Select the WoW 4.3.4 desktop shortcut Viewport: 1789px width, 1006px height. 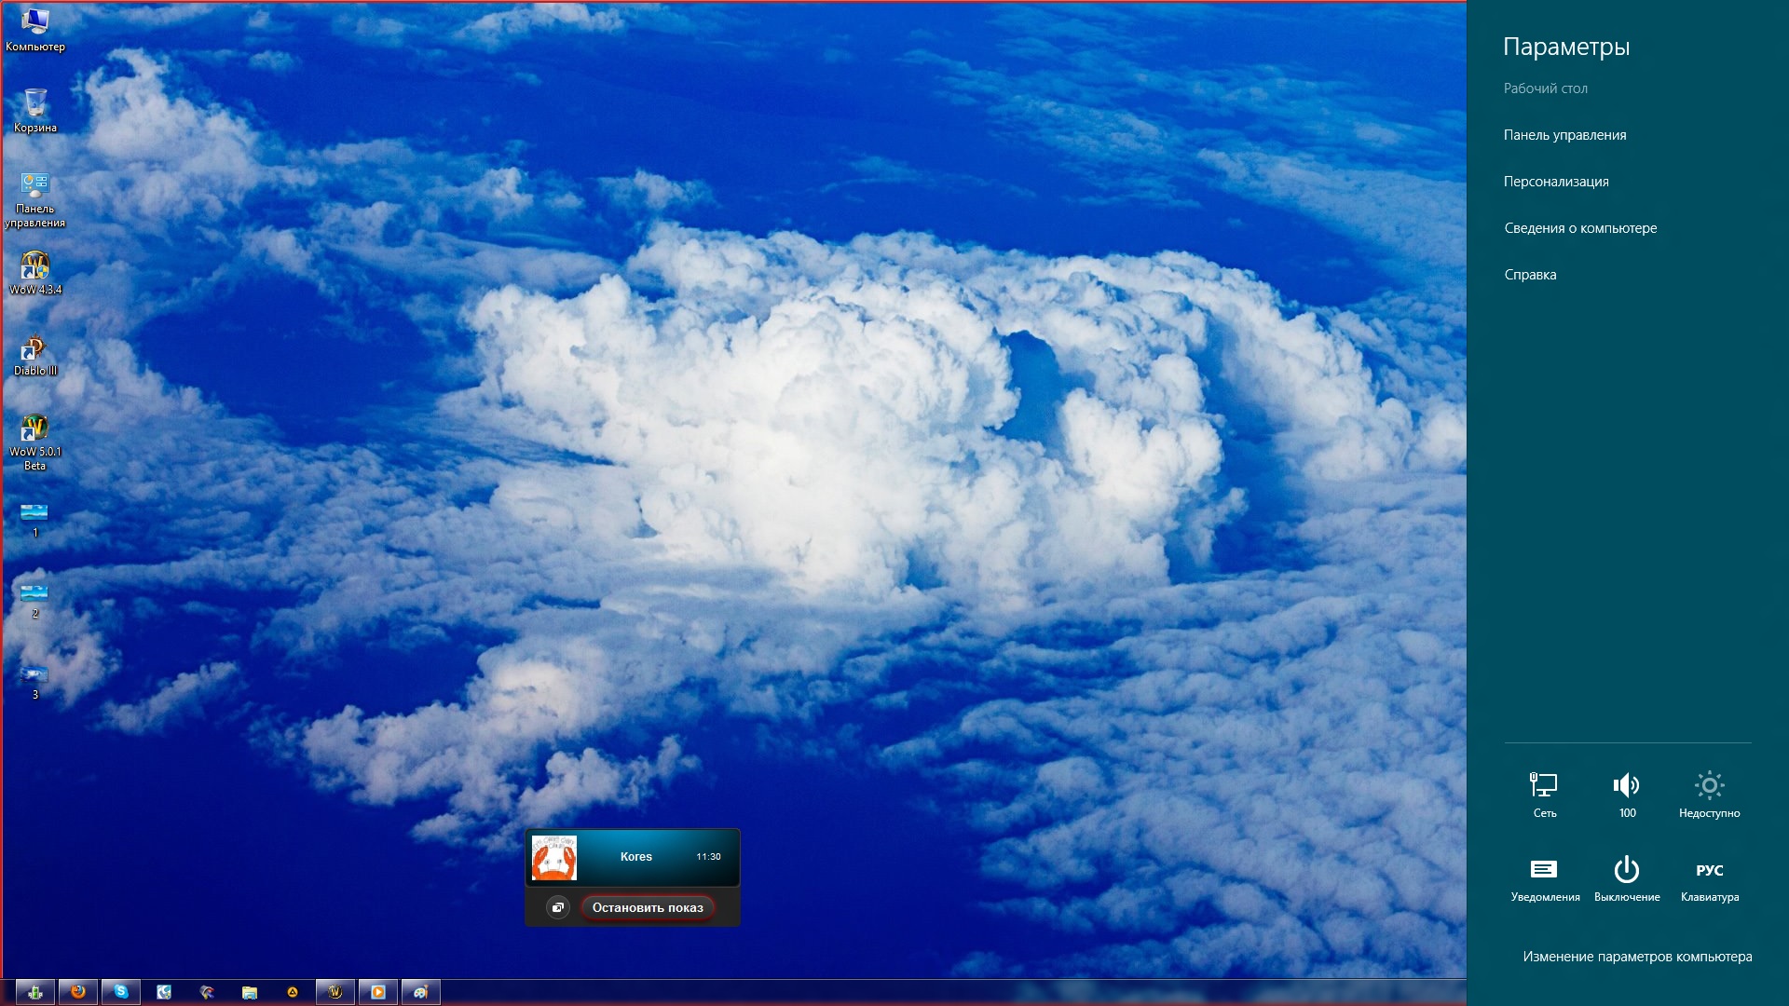[x=35, y=274]
